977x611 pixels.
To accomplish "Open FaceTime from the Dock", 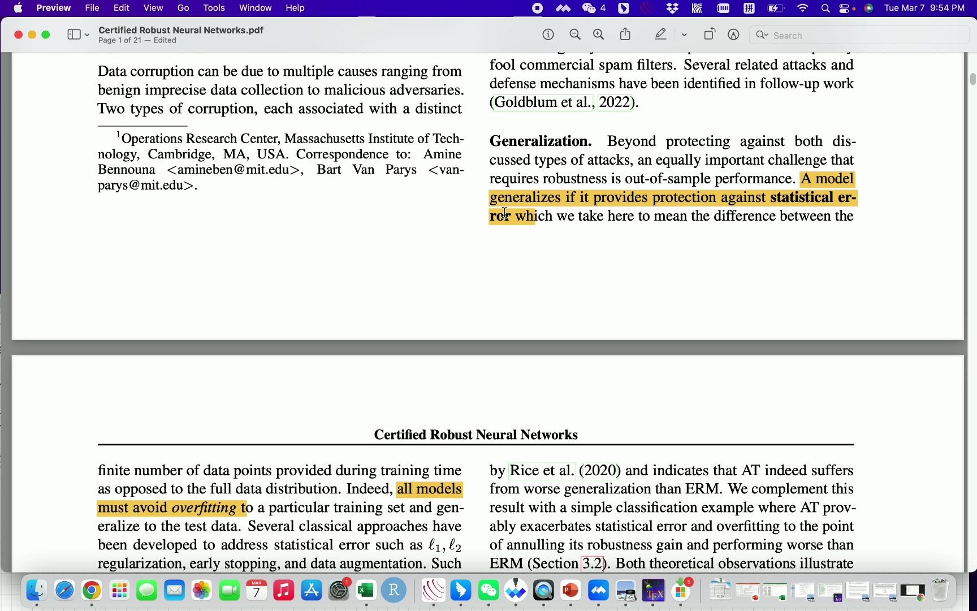I will pos(229,591).
